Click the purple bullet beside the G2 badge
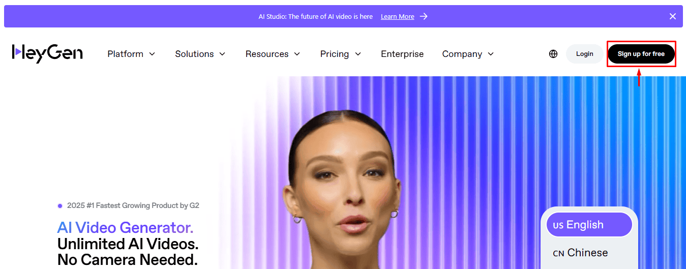The height and width of the screenshot is (269, 686). (x=60, y=206)
